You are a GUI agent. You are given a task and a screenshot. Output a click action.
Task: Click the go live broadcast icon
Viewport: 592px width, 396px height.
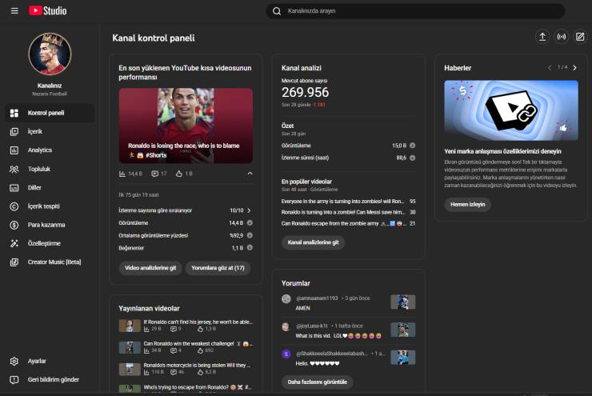(x=562, y=37)
